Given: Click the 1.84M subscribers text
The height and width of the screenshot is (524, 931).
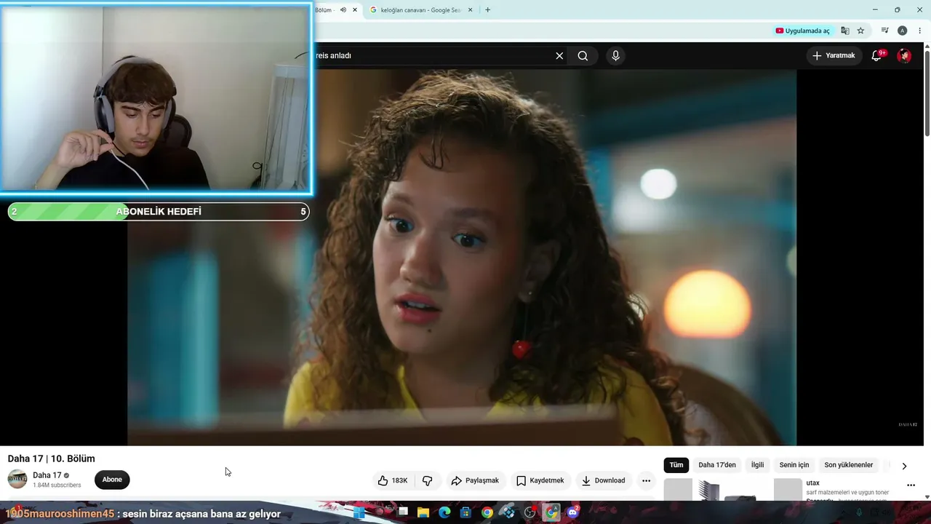Looking at the screenshot, I should [x=57, y=485].
